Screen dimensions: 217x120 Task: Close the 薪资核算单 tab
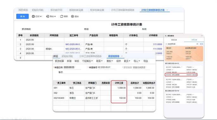pyautogui.click(x=122, y=56)
